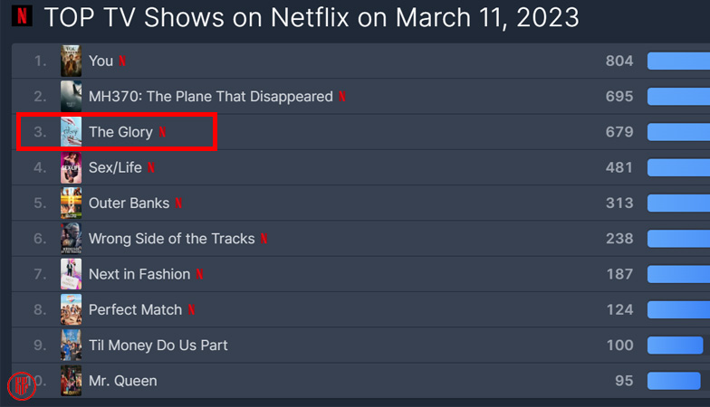Click the points bar for Mr. Queen
710x407 pixels.
tap(674, 381)
